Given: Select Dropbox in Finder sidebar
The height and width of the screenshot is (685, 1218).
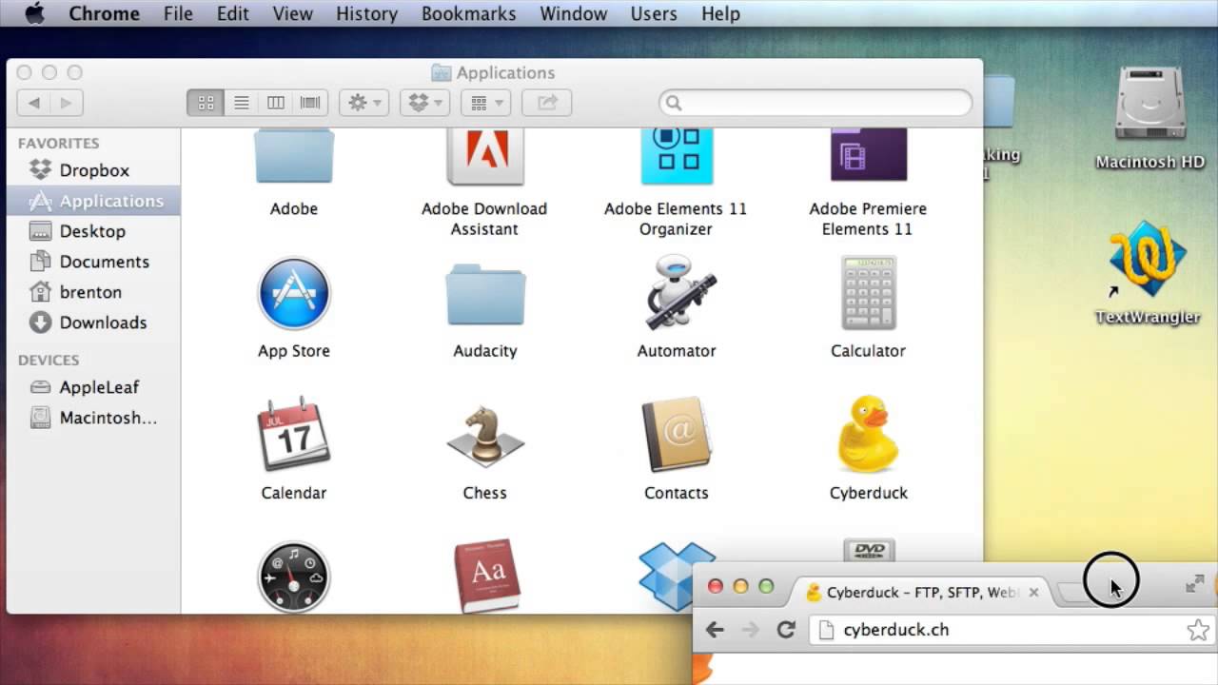Looking at the screenshot, I should pos(93,170).
